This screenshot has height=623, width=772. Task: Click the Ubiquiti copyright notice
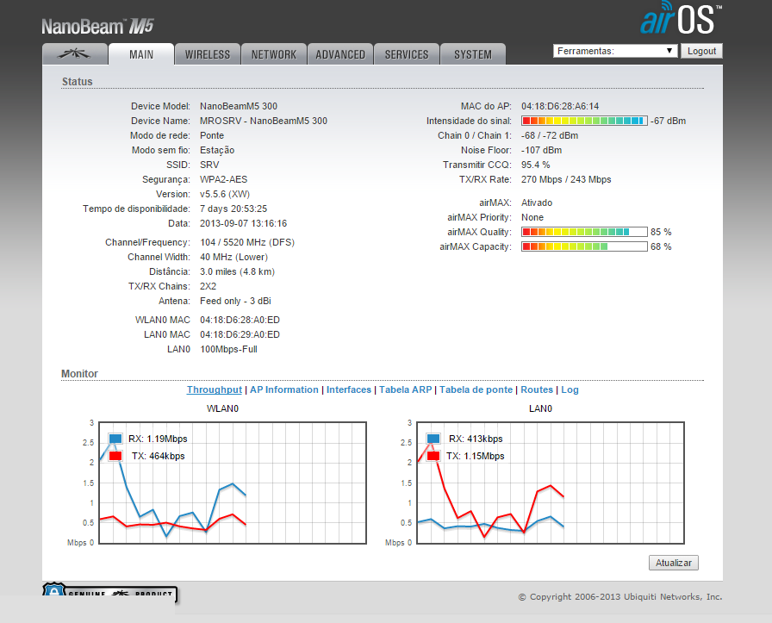click(620, 597)
